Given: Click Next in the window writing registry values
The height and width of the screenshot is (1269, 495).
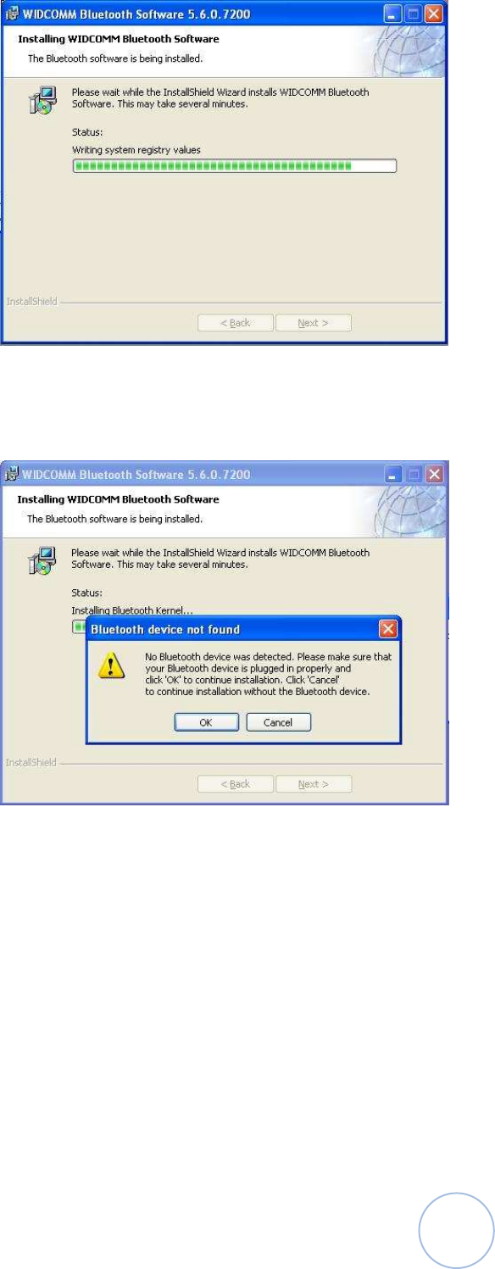Looking at the screenshot, I should click(x=313, y=323).
